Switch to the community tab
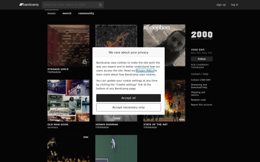 point(86,13)
